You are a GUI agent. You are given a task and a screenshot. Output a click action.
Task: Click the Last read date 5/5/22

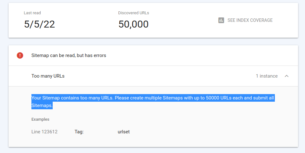(39, 24)
